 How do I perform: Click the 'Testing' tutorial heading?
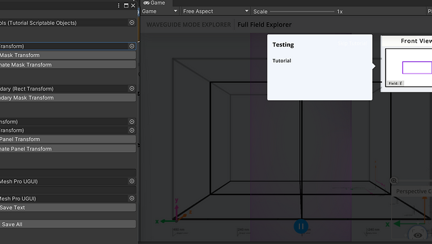coord(283,45)
